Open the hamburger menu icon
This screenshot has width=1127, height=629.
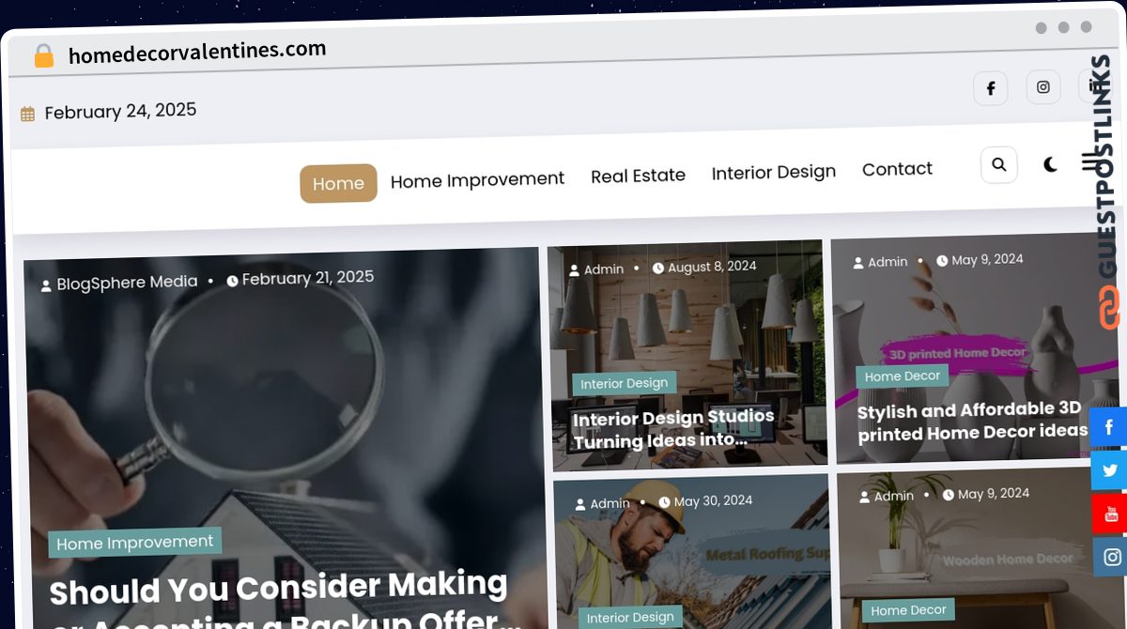click(1089, 162)
